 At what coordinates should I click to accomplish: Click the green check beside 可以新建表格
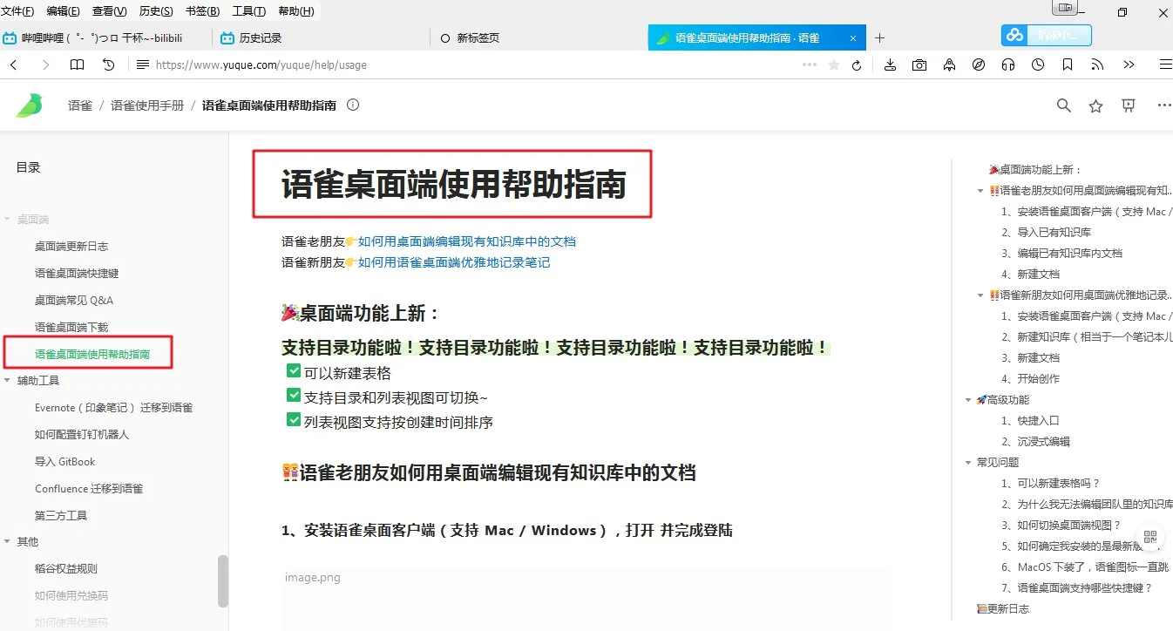coord(294,371)
